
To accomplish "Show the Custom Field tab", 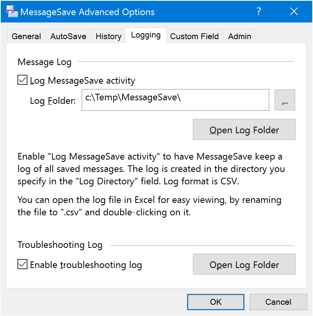I will click(x=194, y=36).
